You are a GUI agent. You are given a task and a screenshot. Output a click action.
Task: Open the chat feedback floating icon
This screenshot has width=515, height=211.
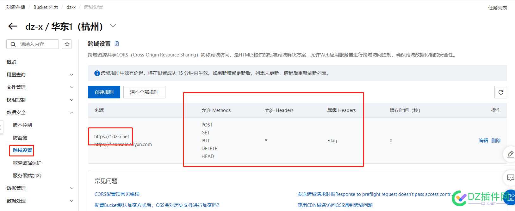pyautogui.click(x=510, y=178)
